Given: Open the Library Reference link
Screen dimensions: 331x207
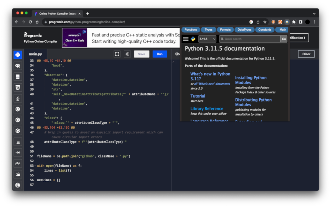Looking at the screenshot, I should click(207, 109).
